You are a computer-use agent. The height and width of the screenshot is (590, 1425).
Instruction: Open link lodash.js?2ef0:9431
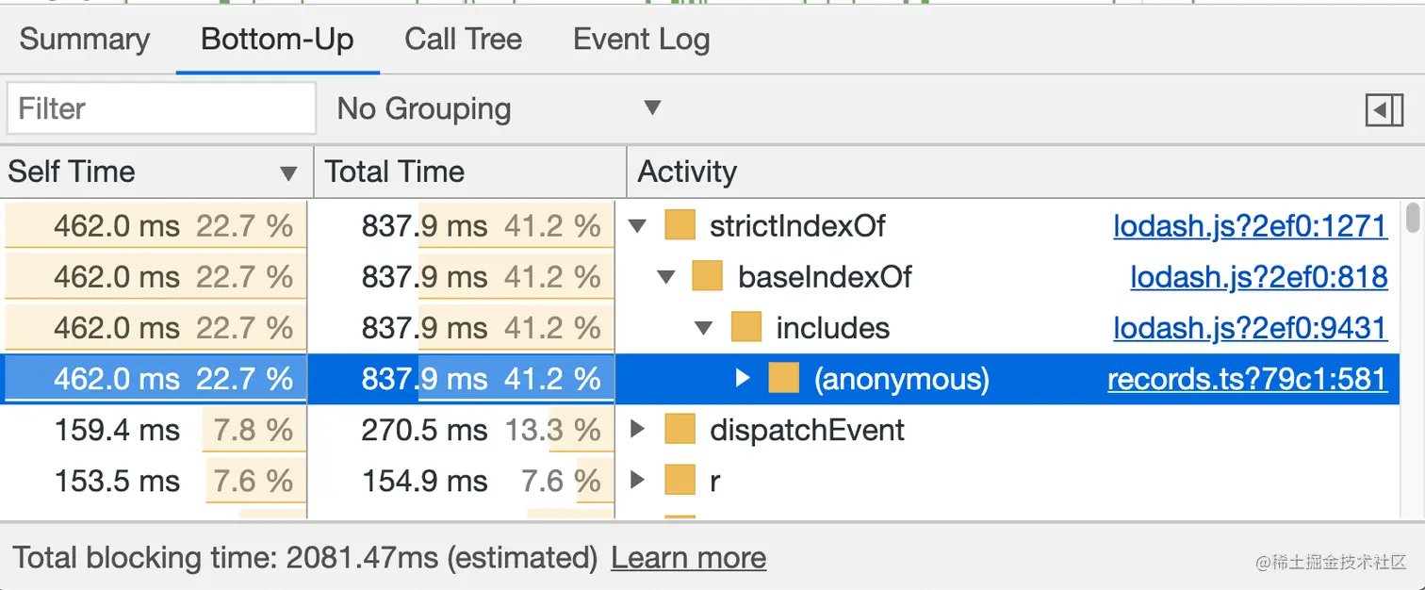[x=1250, y=328]
